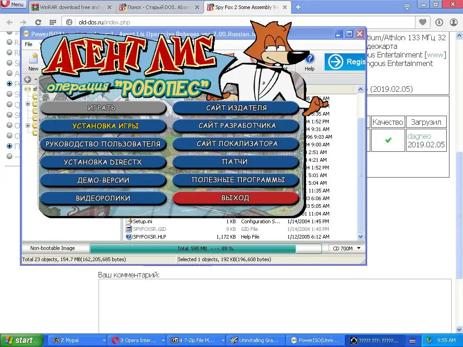
Task: Open ПОЛЕЗНЫЕ ПРОГРАММЫ in the launcher
Action: pyautogui.click(x=236, y=180)
